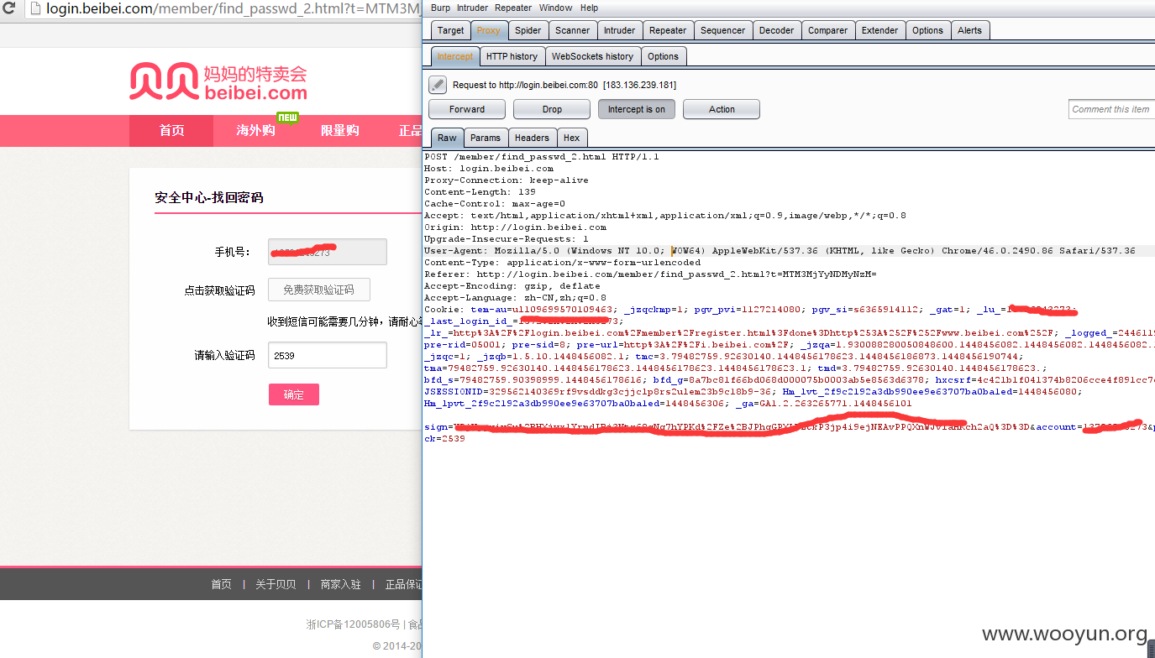The image size is (1155, 658).
Task: Click the footer 商家入驻 link
Action: pyautogui.click(x=340, y=584)
